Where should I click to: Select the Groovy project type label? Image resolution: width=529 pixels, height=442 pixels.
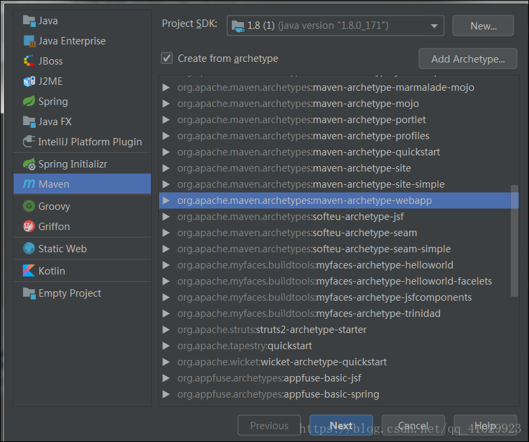54,206
